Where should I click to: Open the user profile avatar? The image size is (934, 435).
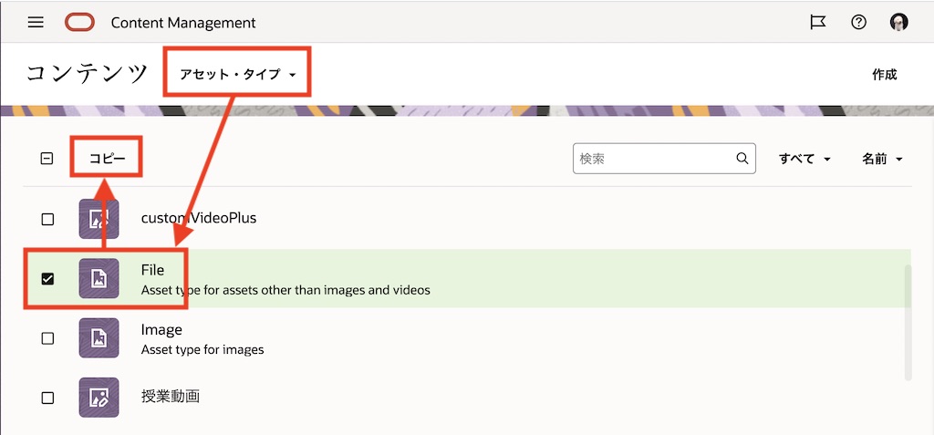pos(898,23)
